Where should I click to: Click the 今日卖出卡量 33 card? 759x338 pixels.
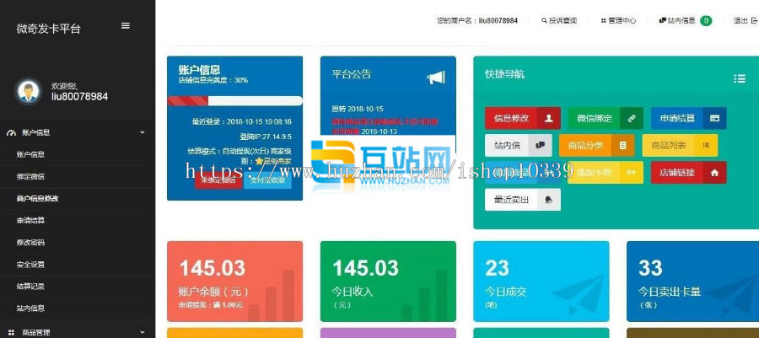tap(692, 282)
